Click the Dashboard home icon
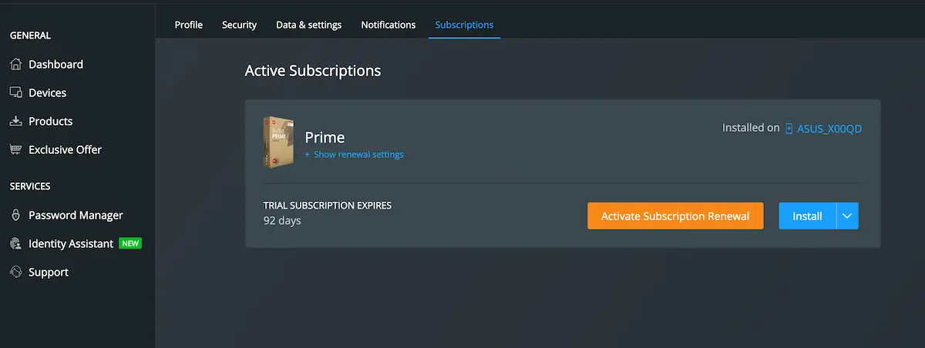 [15, 64]
